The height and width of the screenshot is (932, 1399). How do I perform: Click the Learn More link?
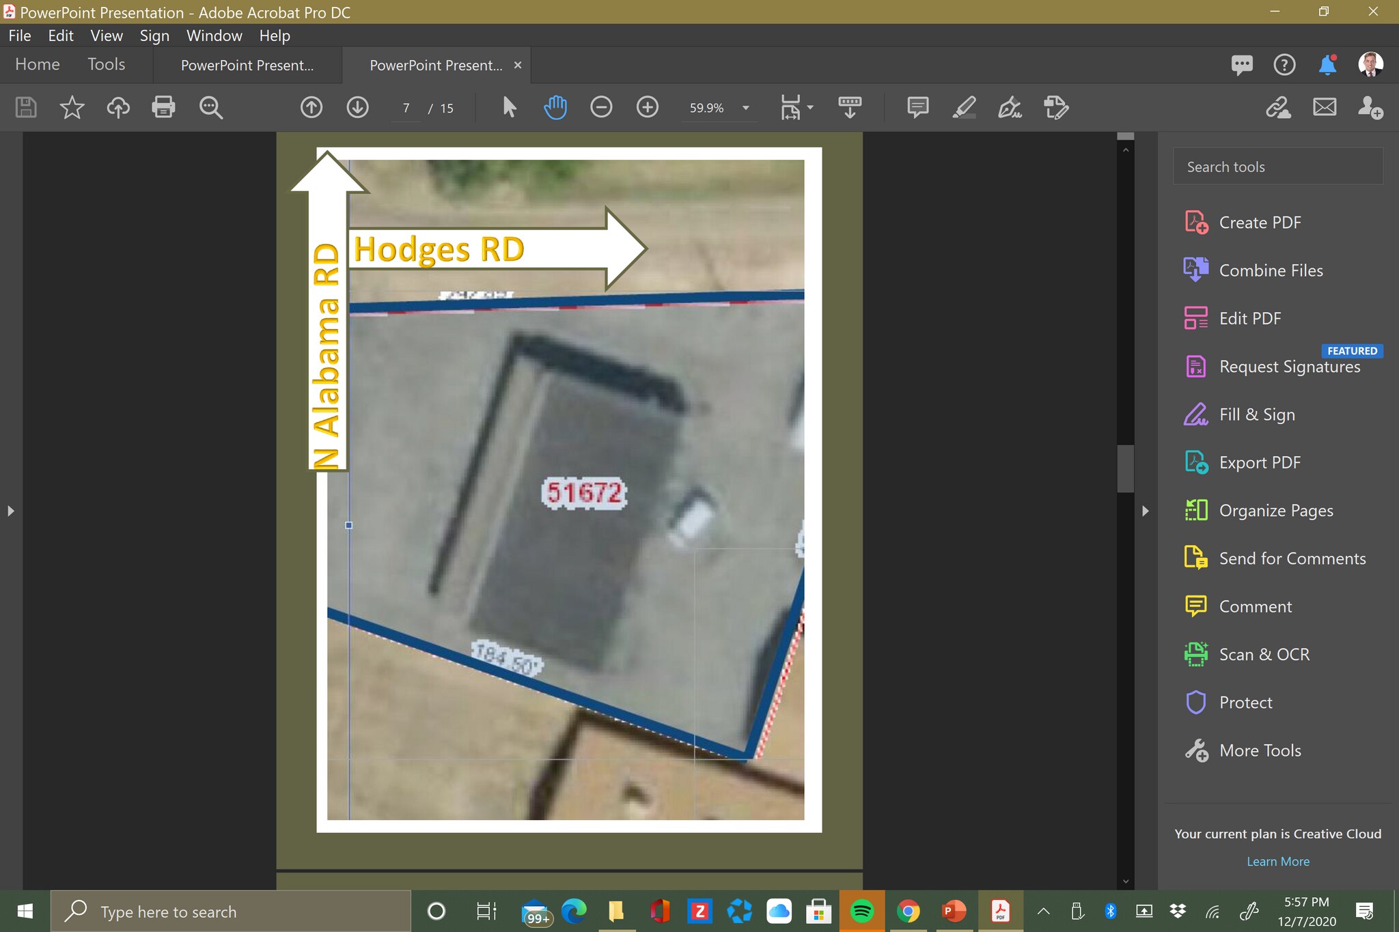[1277, 862]
